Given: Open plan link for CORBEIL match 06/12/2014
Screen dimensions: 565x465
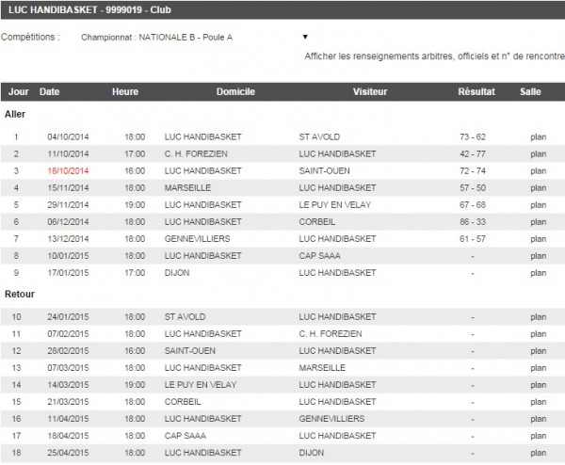Looking at the screenshot, I should click(538, 221).
